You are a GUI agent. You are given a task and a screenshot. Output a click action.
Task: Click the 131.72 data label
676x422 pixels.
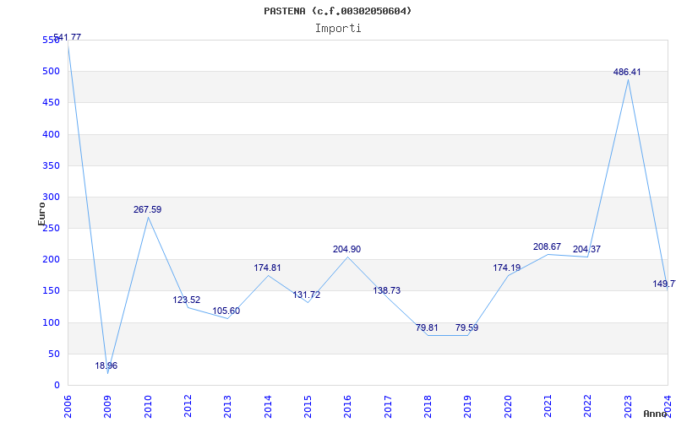307,295
